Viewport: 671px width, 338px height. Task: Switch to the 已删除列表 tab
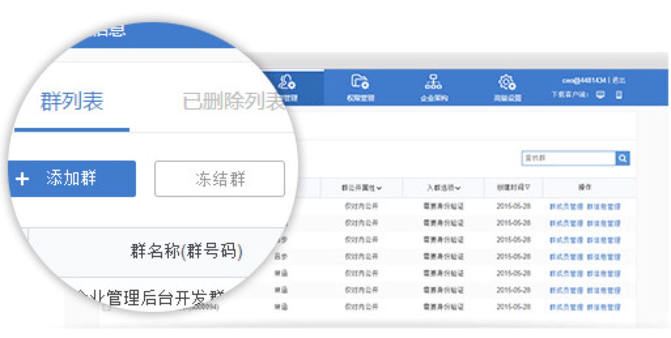point(233,102)
